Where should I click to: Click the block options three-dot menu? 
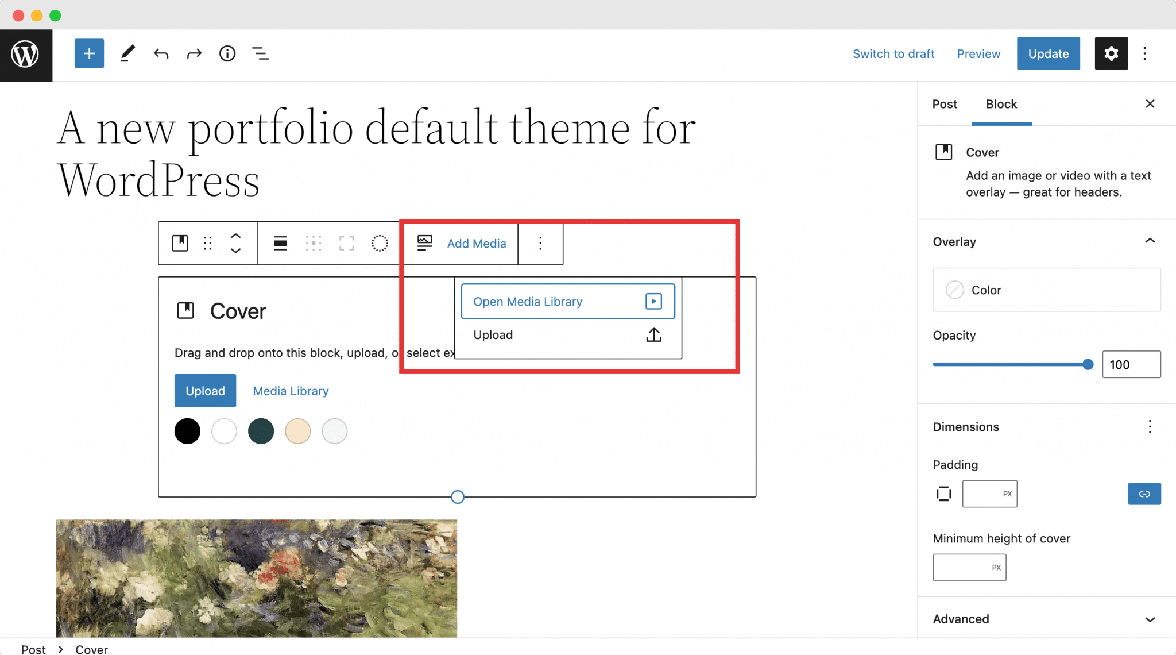[539, 243]
